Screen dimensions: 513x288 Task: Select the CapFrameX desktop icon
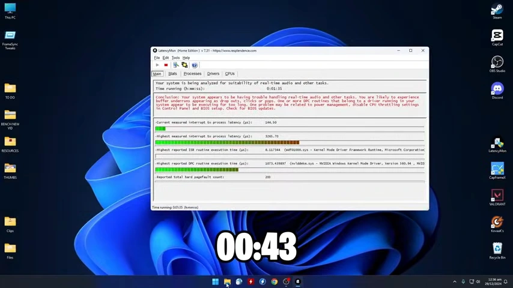pos(497,170)
